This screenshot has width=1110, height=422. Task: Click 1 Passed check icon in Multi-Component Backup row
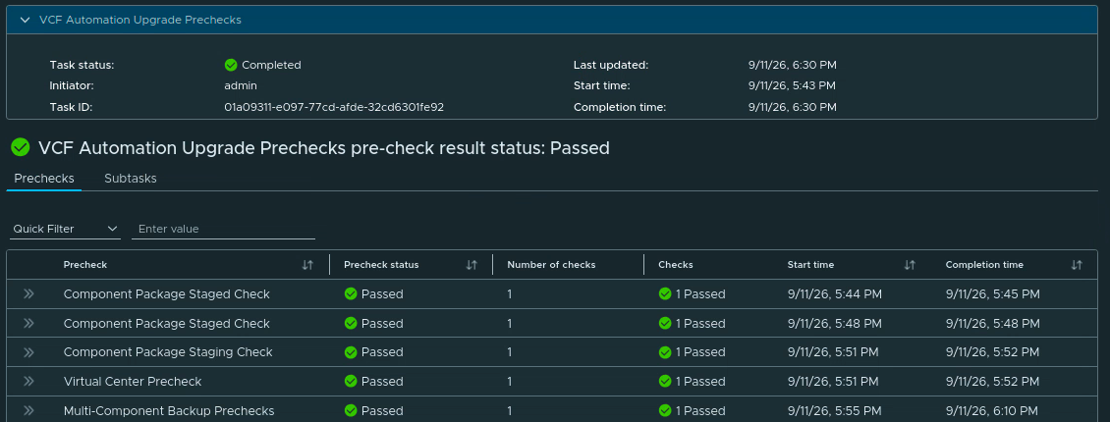point(665,410)
